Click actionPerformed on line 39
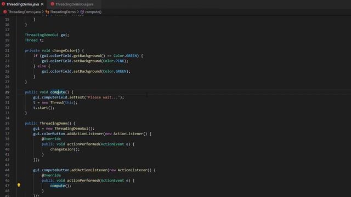This screenshot has width=351, height=197. (83, 144)
